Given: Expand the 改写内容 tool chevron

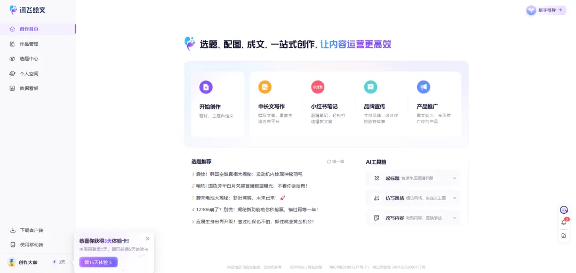Looking at the screenshot, I should click(x=454, y=218).
